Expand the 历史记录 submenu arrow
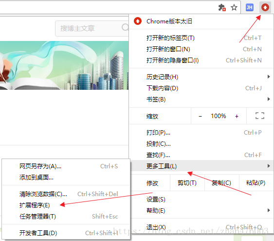This screenshot has height=241, width=274. tap(269, 77)
